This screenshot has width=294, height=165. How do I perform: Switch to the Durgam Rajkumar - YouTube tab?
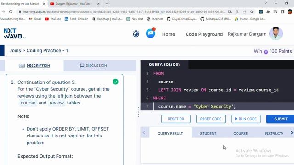click(x=73, y=4)
